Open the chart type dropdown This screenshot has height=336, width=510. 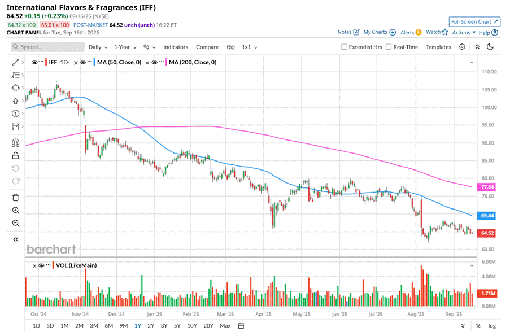pyautogui.click(x=150, y=47)
